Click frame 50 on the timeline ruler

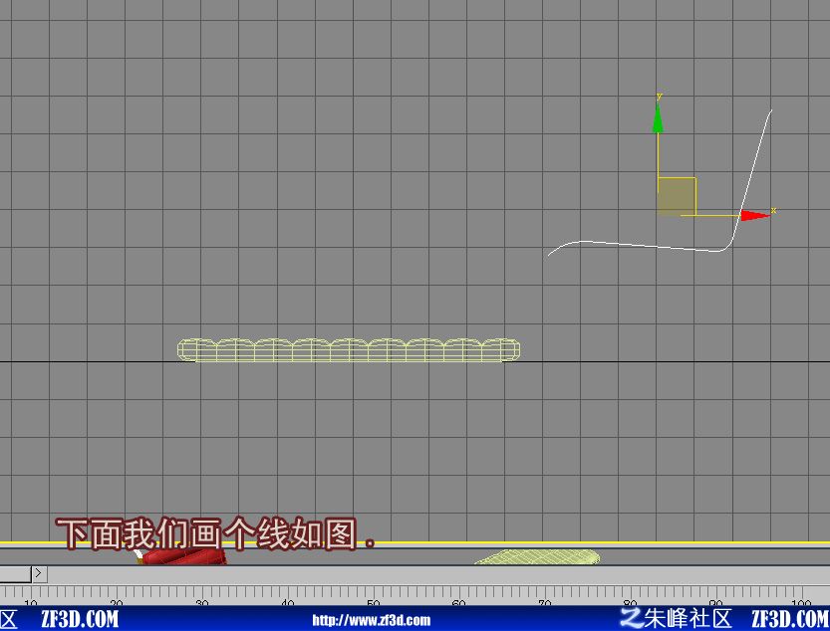point(374,602)
